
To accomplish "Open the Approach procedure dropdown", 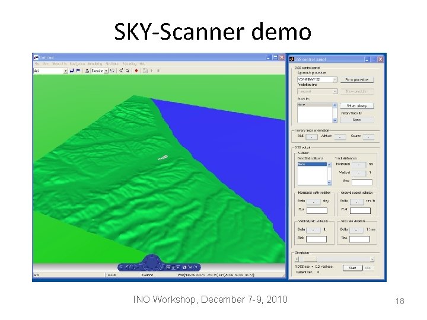I will pyautogui.click(x=317, y=79).
